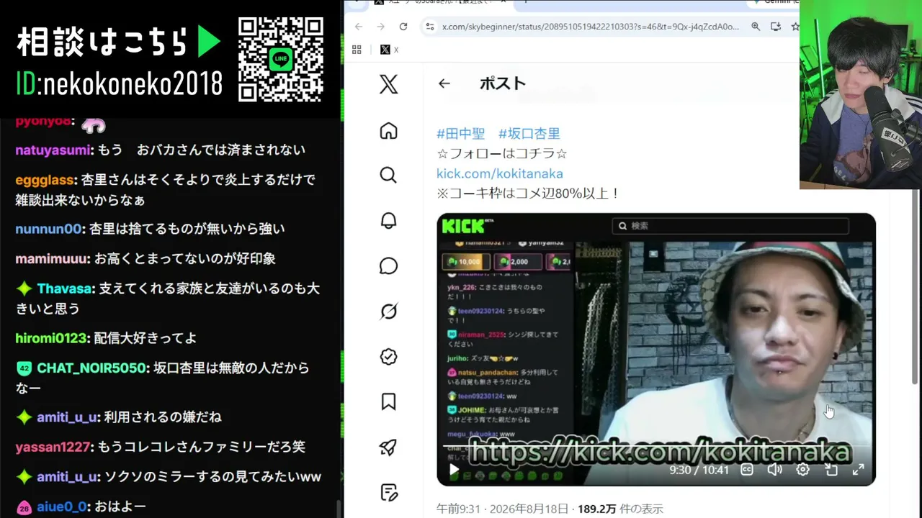Expand the video to fullscreen
The height and width of the screenshot is (518, 922).
point(858,470)
